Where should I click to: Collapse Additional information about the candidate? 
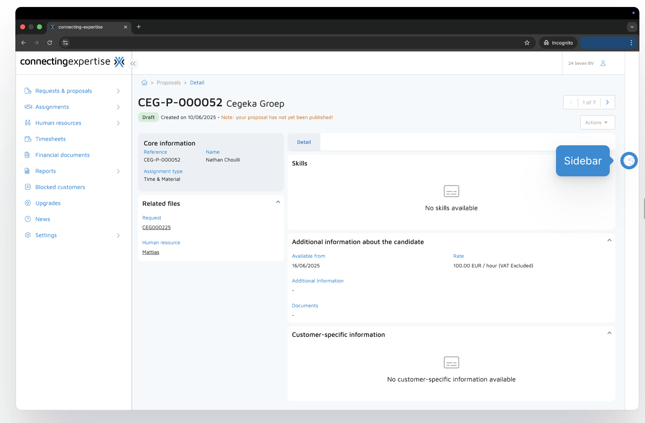609,240
